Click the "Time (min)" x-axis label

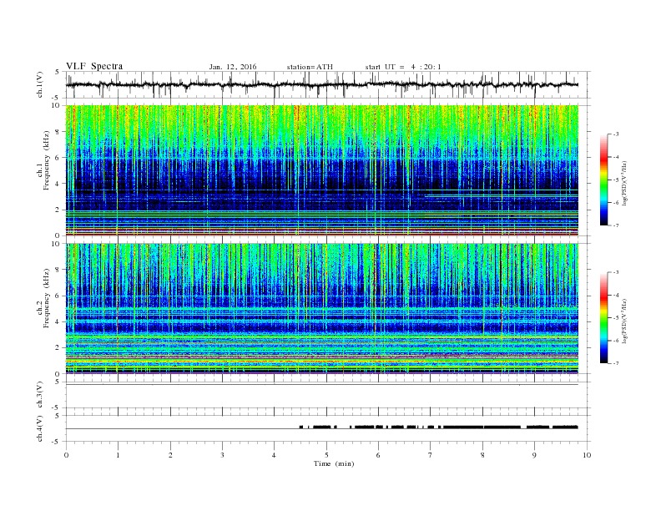(334, 463)
